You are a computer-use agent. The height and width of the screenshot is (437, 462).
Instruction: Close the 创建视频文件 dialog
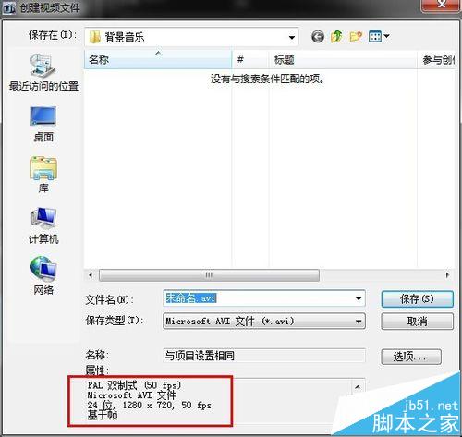pyautogui.click(x=442, y=5)
